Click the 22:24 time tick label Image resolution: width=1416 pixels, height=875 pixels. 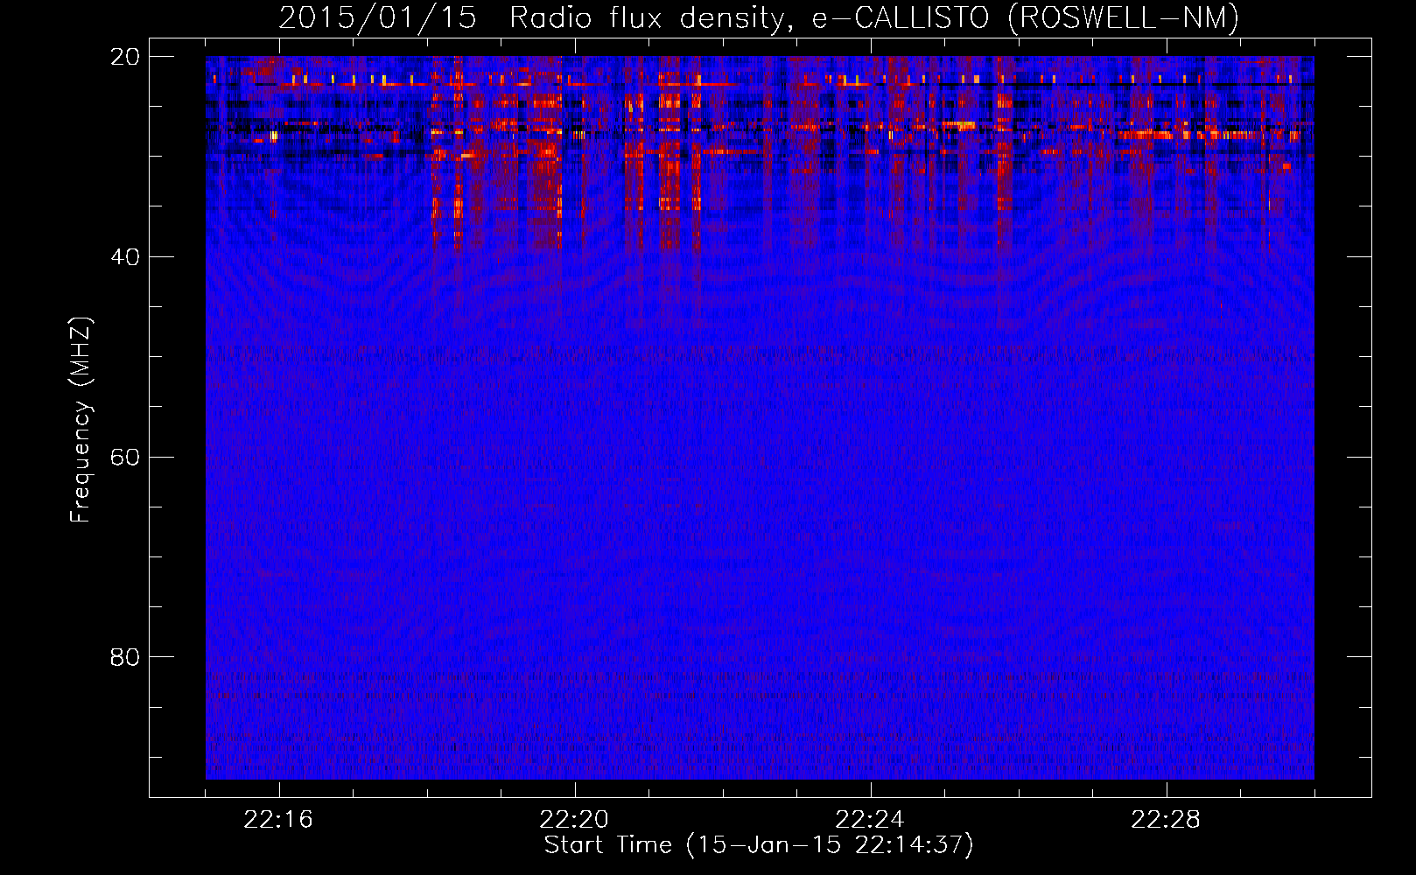(x=870, y=820)
